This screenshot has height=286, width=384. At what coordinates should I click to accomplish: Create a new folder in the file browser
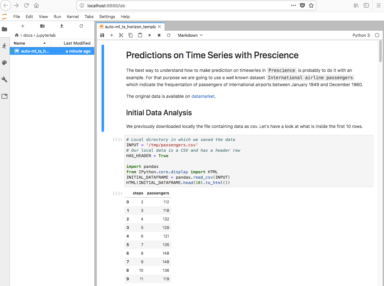(42, 26)
